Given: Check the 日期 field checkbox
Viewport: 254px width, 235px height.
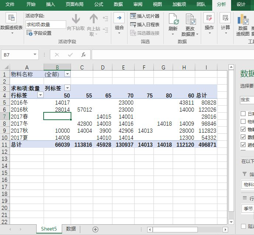Looking at the screenshot, I should [x=243, y=114].
